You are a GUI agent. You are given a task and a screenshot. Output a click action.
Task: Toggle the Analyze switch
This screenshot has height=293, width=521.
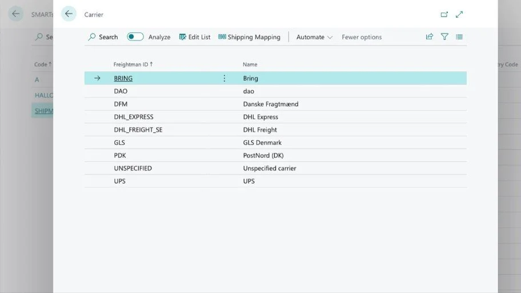[135, 37]
